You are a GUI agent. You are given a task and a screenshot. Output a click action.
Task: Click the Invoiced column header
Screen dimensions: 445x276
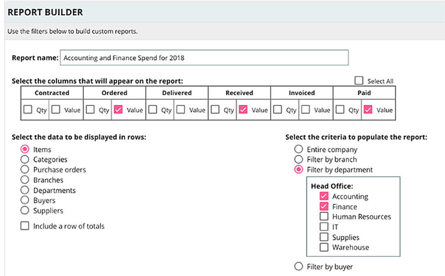point(302,93)
